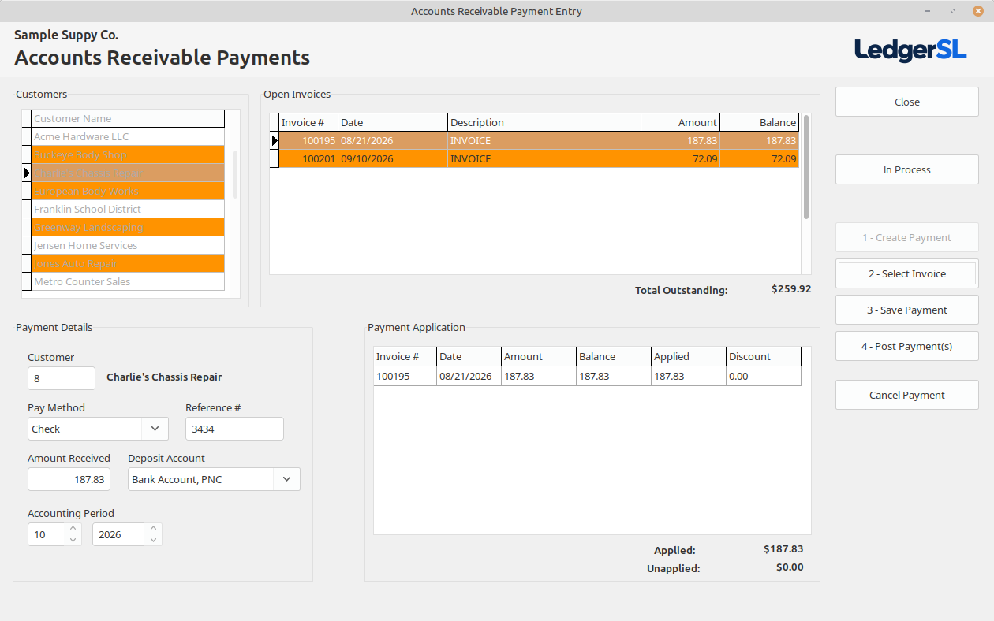Click the 187.83 Applied cell in Payment Application
This screenshot has width=994, height=621.
(689, 376)
